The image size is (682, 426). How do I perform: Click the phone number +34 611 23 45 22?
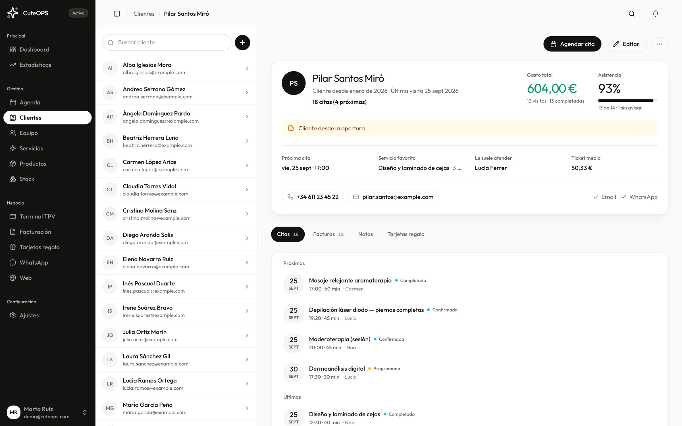click(313, 197)
